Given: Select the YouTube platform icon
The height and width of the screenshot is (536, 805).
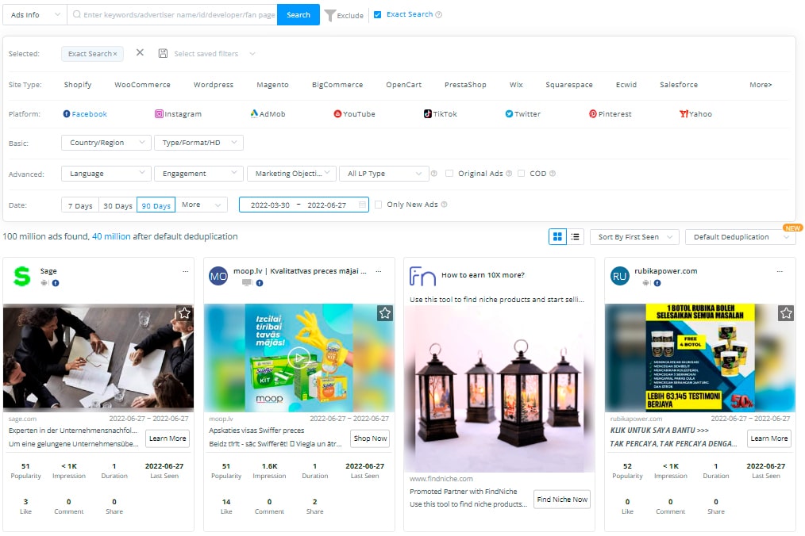Looking at the screenshot, I should (337, 114).
